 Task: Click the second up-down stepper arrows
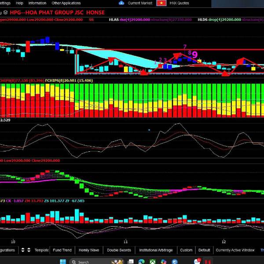[29, 250]
